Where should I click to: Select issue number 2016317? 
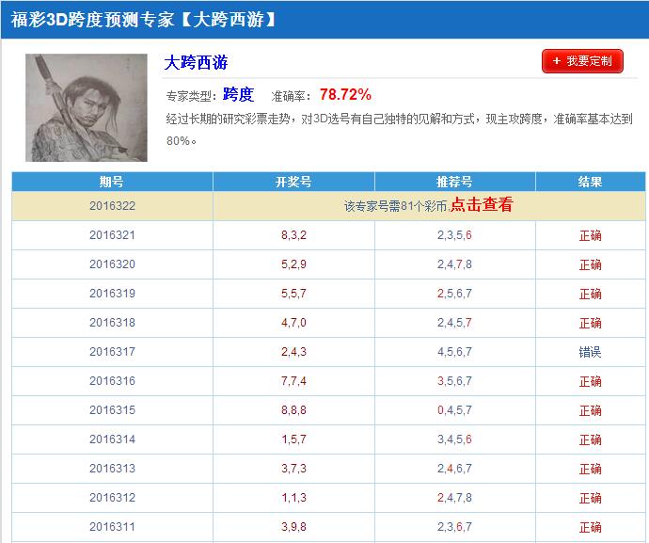click(112, 352)
